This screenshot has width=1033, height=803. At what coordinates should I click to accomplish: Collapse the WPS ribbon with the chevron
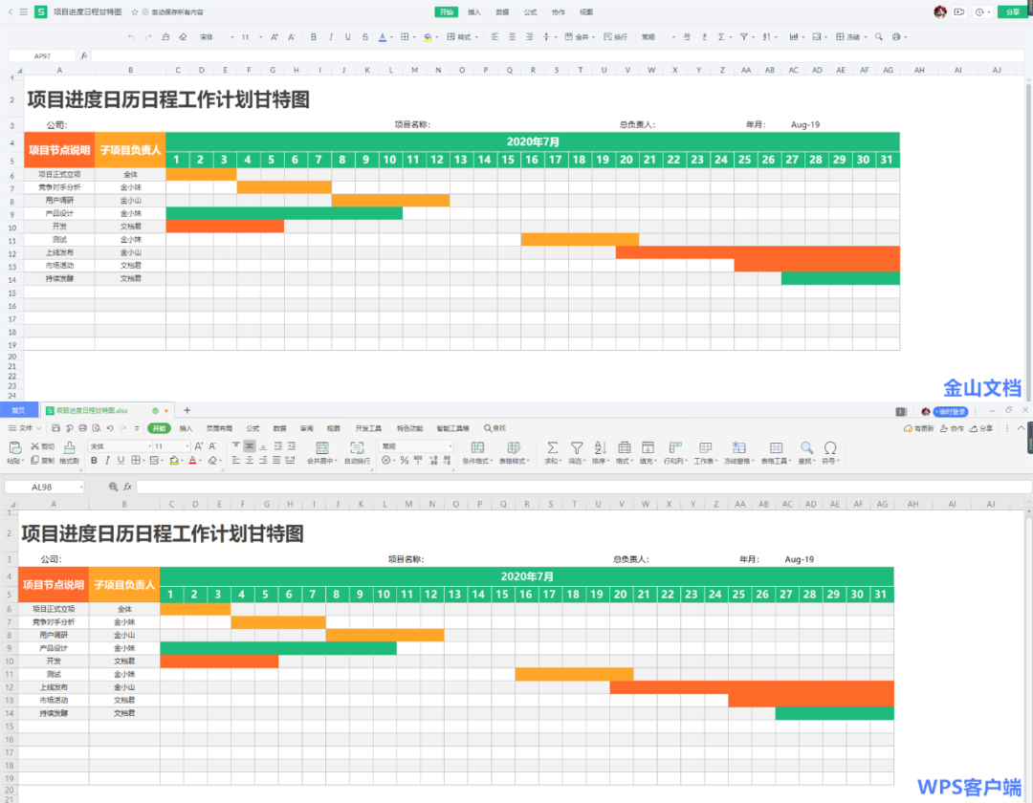(1022, 428)
